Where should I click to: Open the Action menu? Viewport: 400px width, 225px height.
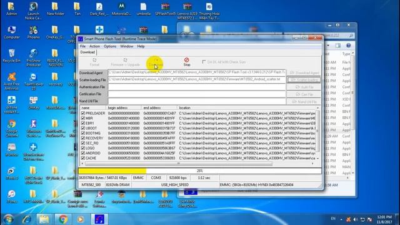point(94,46)
